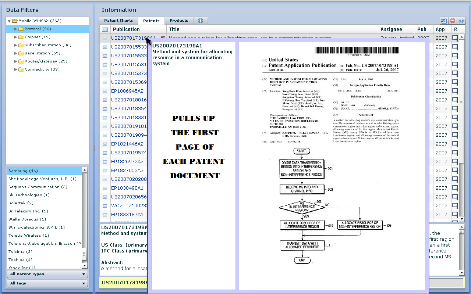Click the blue info tab icon
Viewport: 471px width, 294px height.
pyautogui.click(x=200, y=21)
